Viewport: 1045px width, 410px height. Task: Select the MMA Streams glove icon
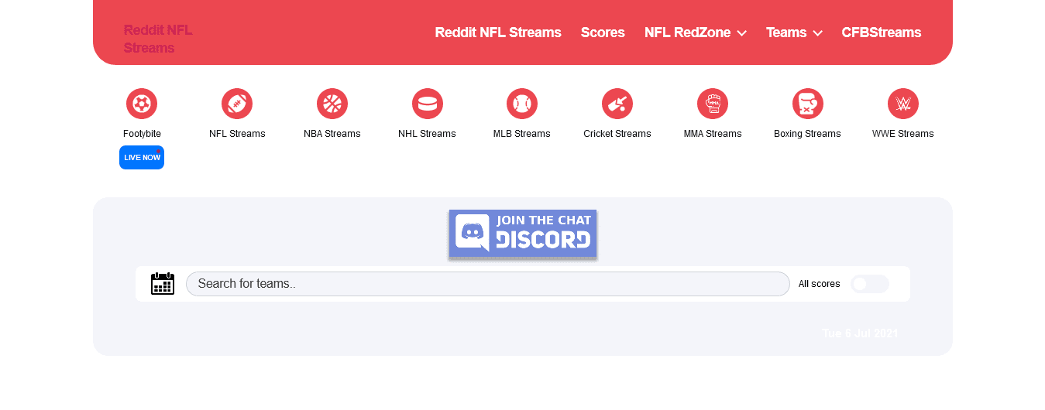[x=713, y=104]
